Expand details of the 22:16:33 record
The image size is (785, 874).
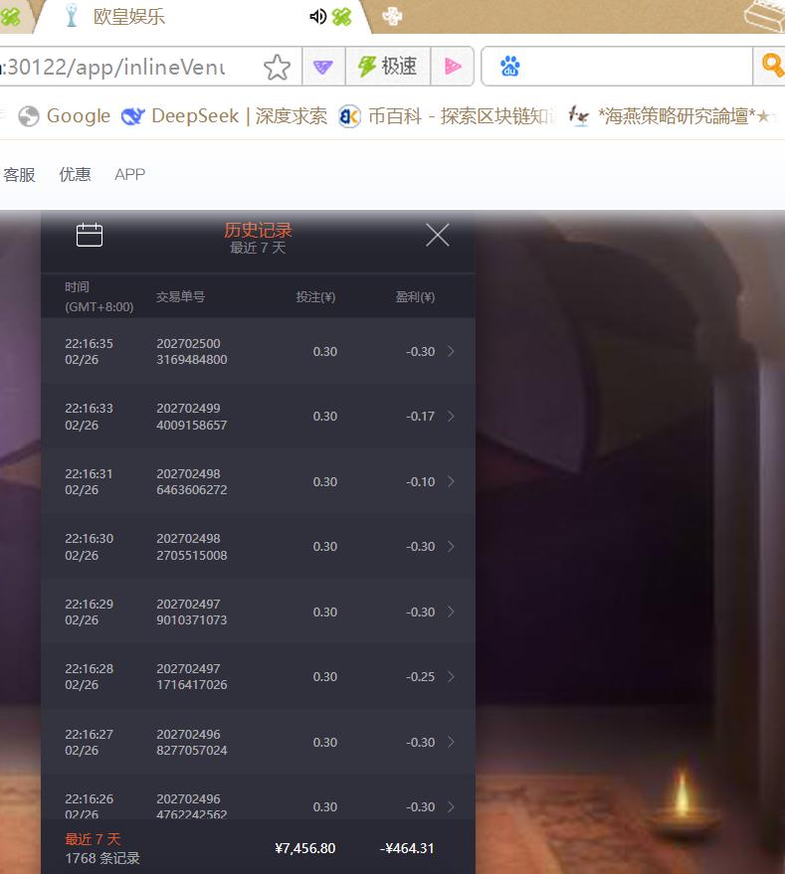(x=451, y=417)
